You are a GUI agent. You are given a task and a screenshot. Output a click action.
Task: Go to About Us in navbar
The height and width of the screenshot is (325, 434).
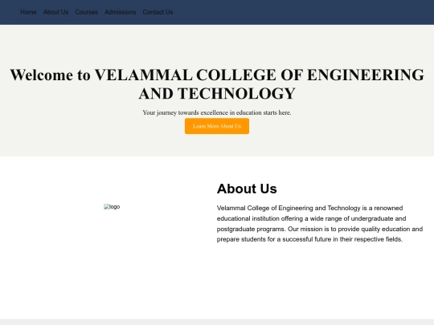point(55,12)
